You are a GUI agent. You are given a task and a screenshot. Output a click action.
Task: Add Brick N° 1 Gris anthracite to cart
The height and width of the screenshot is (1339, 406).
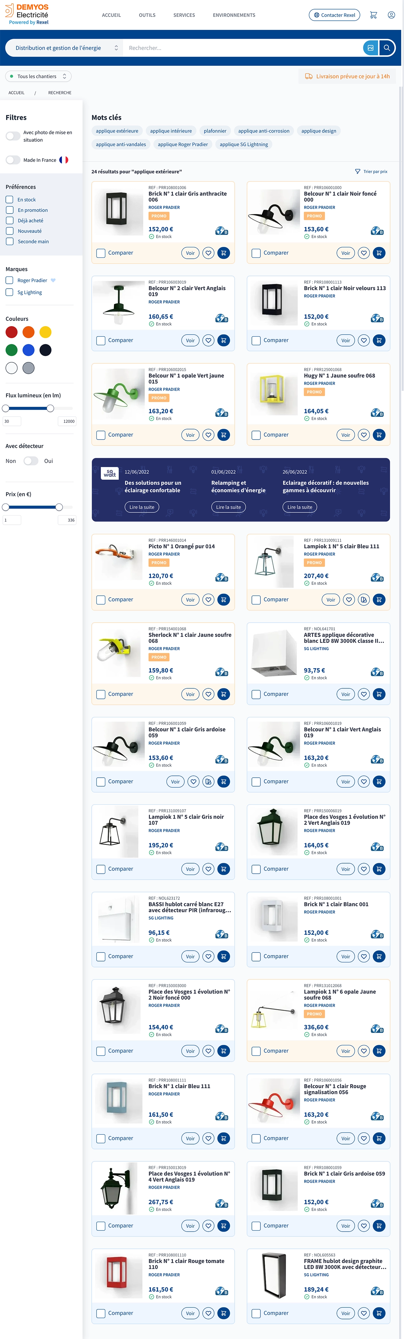point(224,253)
